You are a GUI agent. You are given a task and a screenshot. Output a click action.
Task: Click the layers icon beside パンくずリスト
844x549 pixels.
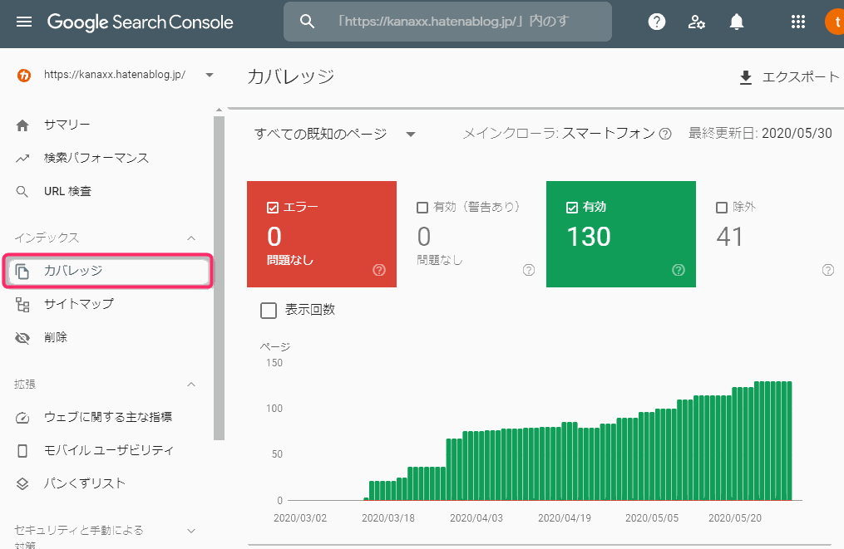pos(22,483)
